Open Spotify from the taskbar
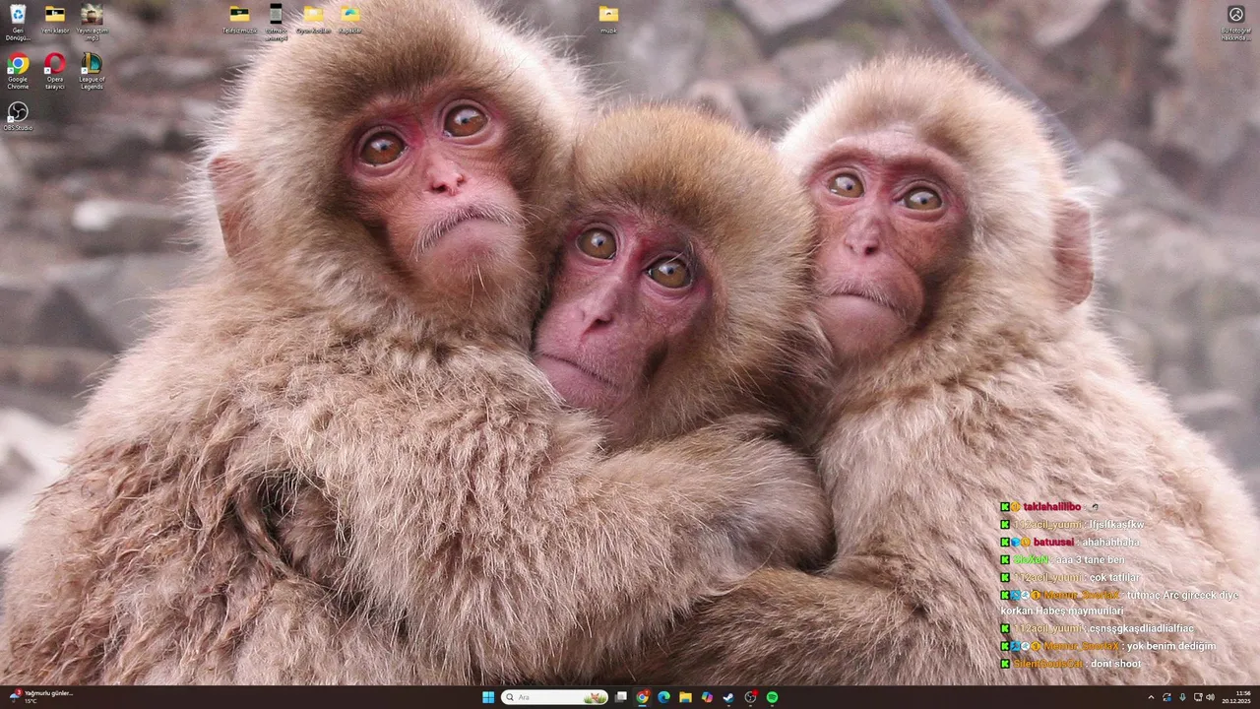1260x709 pixels. click(772, 697)
